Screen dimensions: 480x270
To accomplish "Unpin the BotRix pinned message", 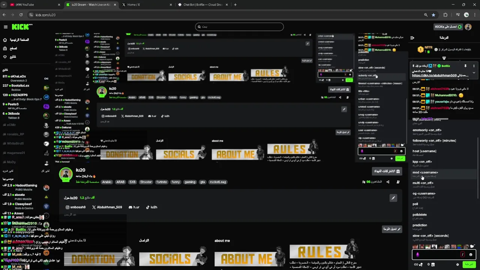I will point(465,66).
